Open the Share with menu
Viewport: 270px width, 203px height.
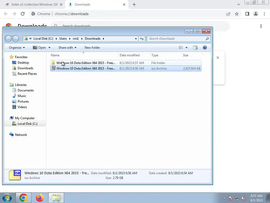(67, 48)
